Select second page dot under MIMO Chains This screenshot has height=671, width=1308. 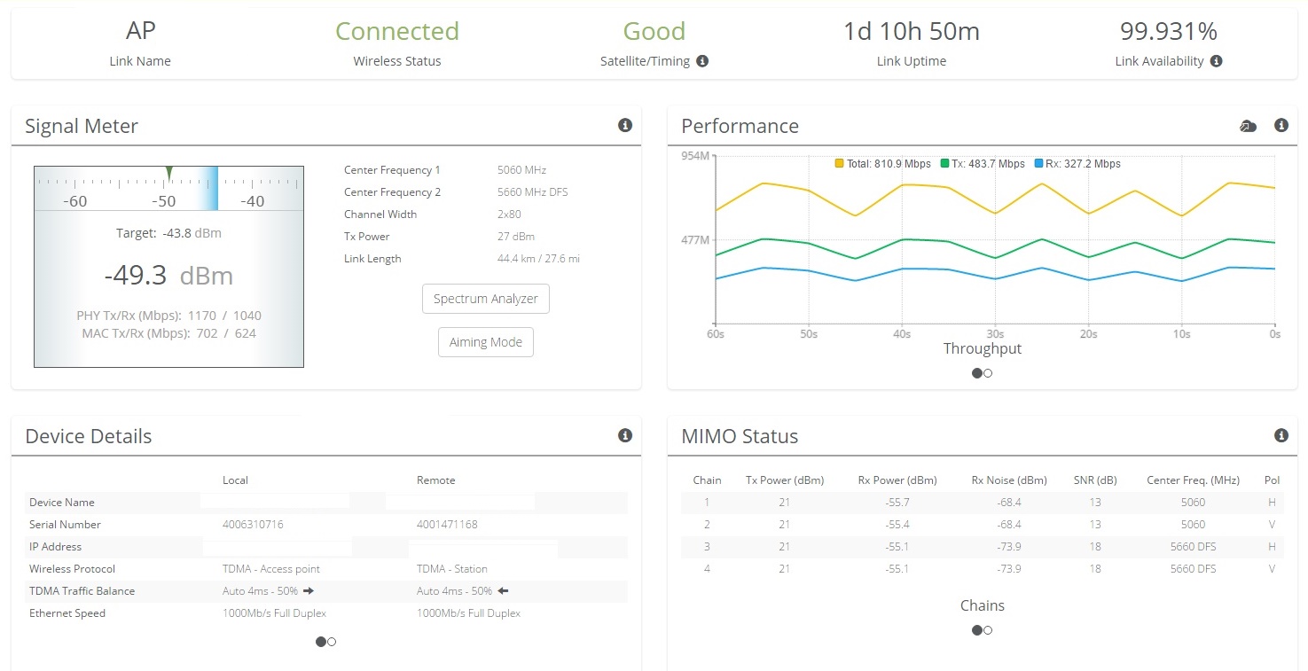pos(988,630)
